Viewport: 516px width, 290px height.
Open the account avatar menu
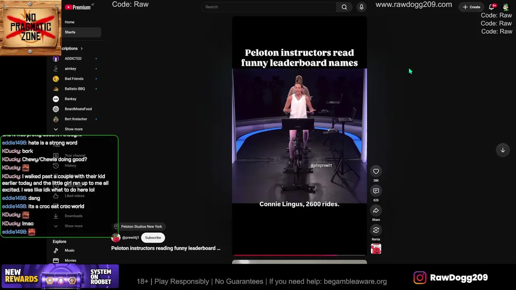tap(506, 7)
